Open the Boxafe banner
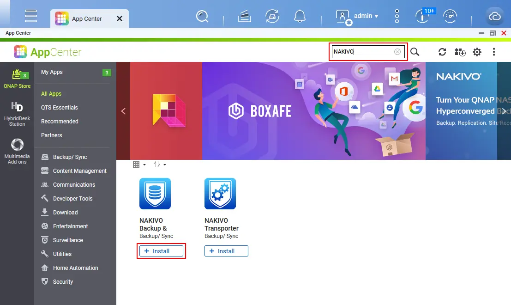This screenshot has width=511, height=305. tap(314, 111)
